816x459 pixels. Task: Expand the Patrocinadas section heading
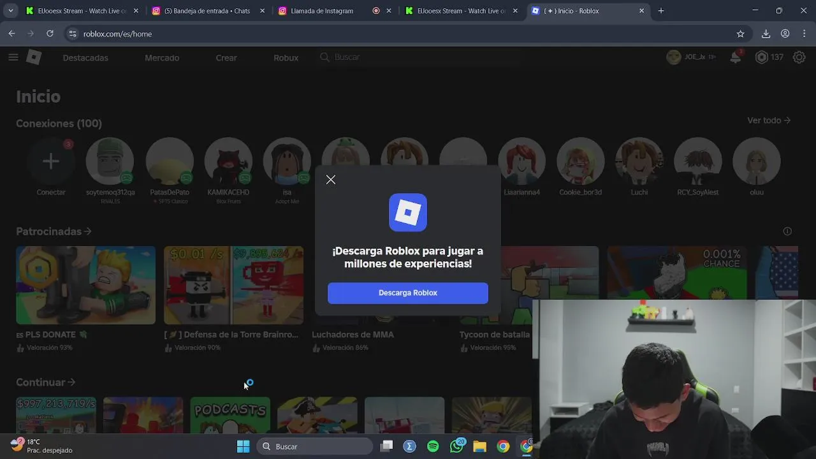point(54,231)
